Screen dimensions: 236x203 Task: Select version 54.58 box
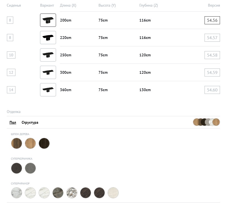point(212,55)
